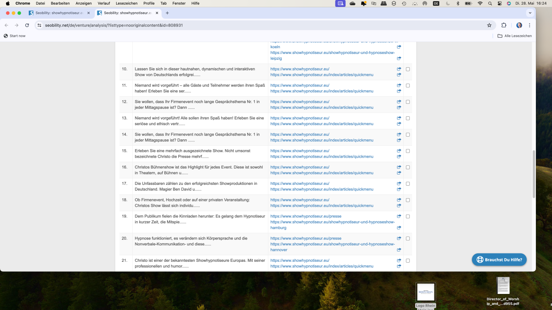
Task: Click the Brauchst Du Hilfe? button
Action: click(x=499, y=259)
